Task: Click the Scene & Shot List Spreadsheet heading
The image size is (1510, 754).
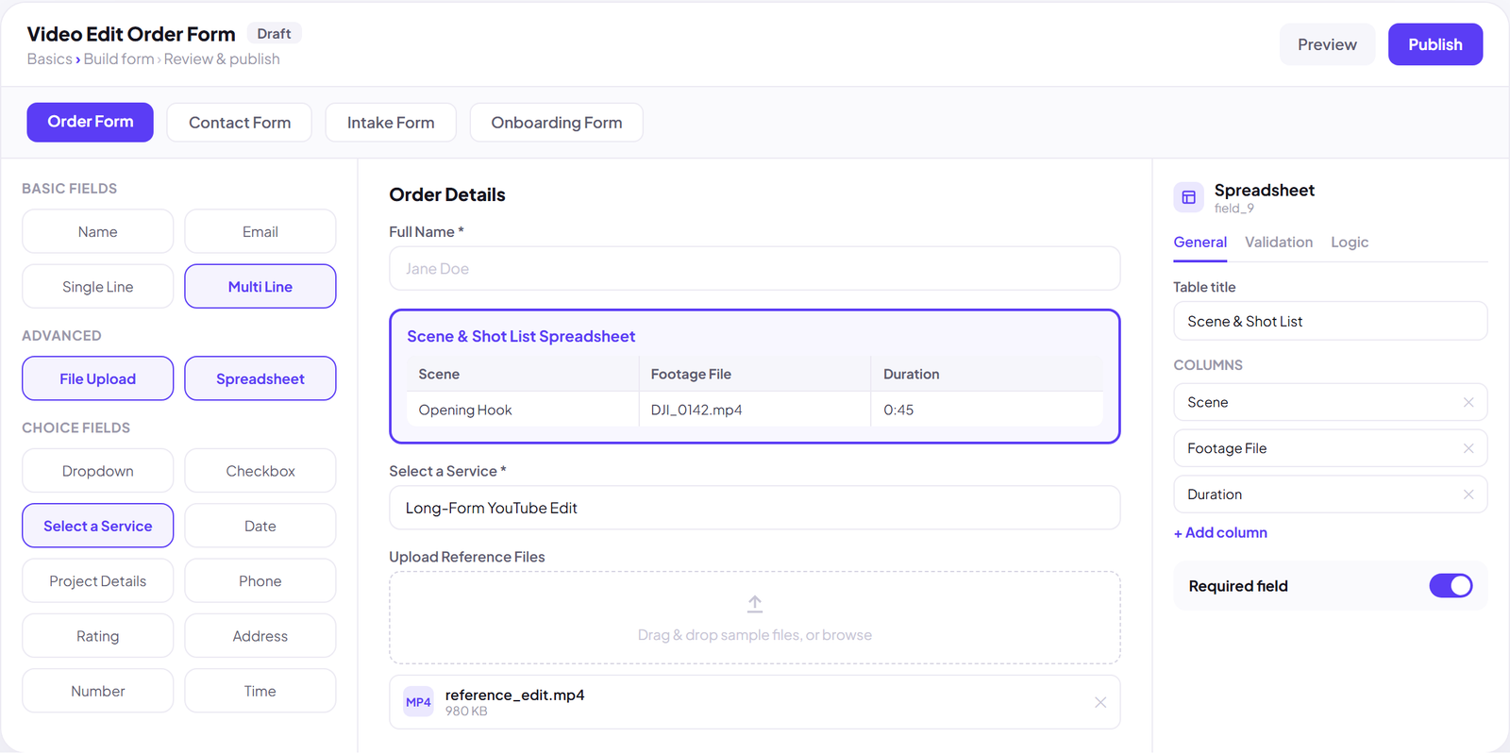Action: point(521,337)
